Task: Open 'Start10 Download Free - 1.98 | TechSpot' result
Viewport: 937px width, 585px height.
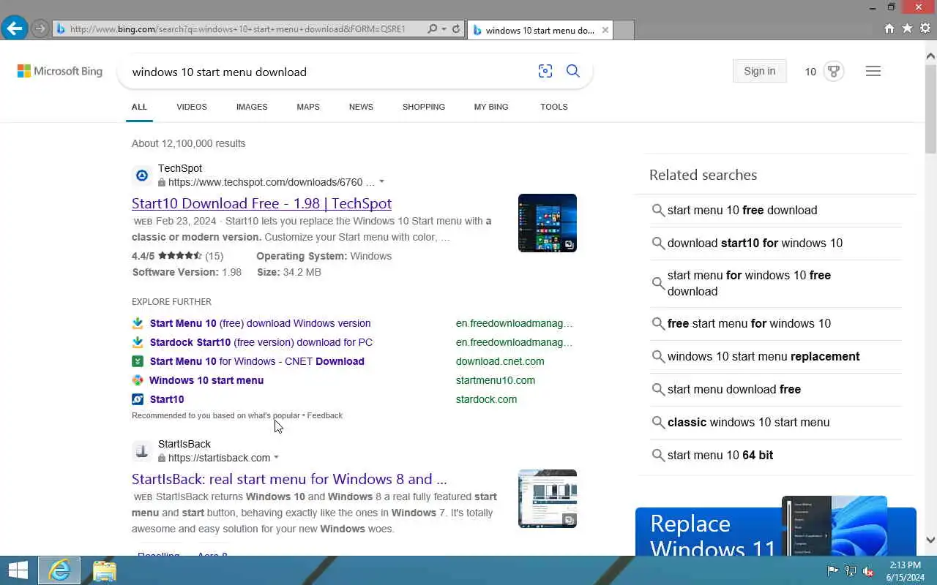Action: 261,203
